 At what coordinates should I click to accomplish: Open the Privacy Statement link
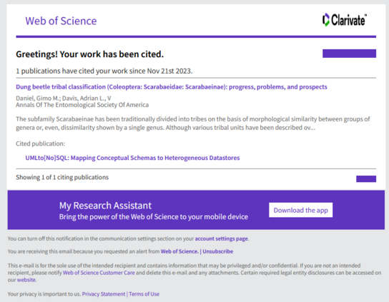[104, 294]
